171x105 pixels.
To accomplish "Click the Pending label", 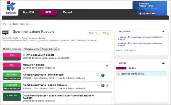I will click(131, 68).
